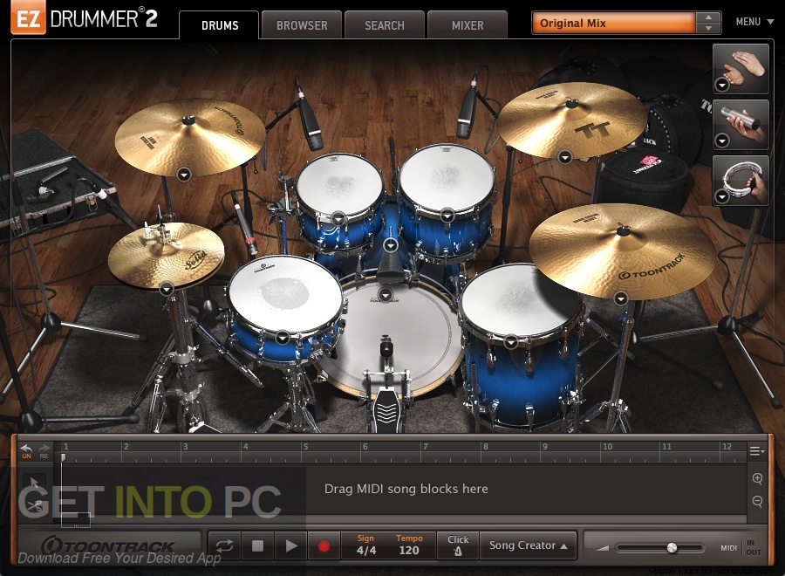Select the hand claps percussion thumbnail

coord(741,69)
